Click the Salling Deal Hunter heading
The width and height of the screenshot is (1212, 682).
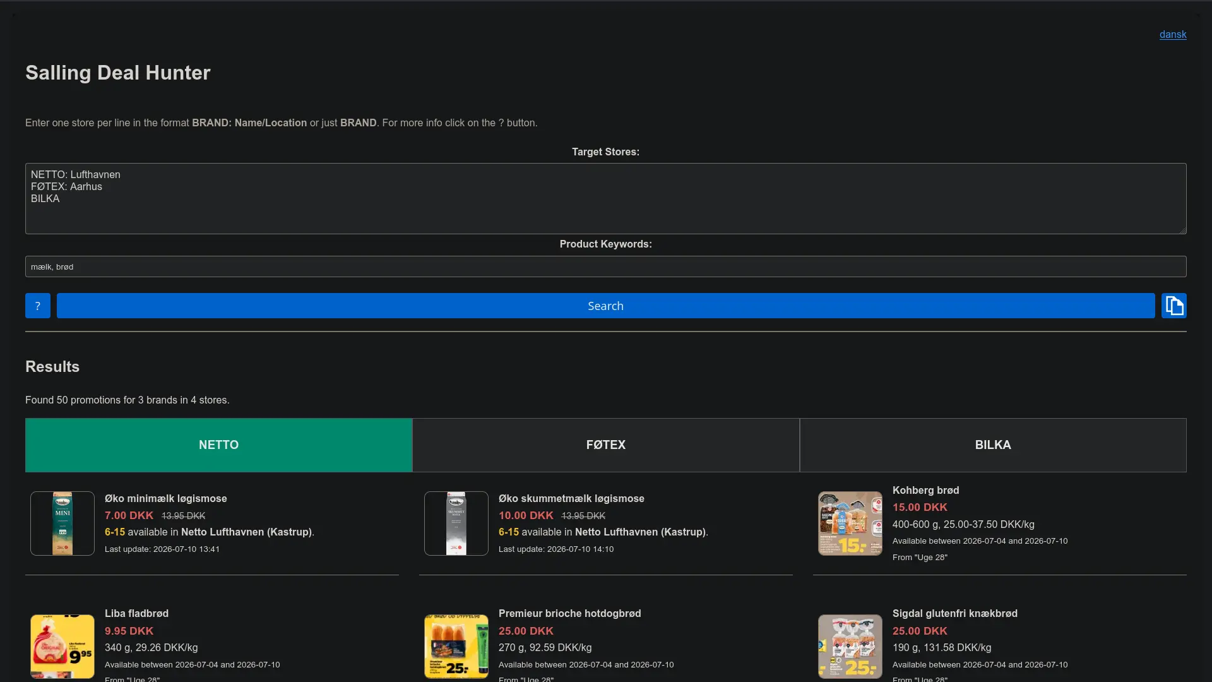click(118, 73)
